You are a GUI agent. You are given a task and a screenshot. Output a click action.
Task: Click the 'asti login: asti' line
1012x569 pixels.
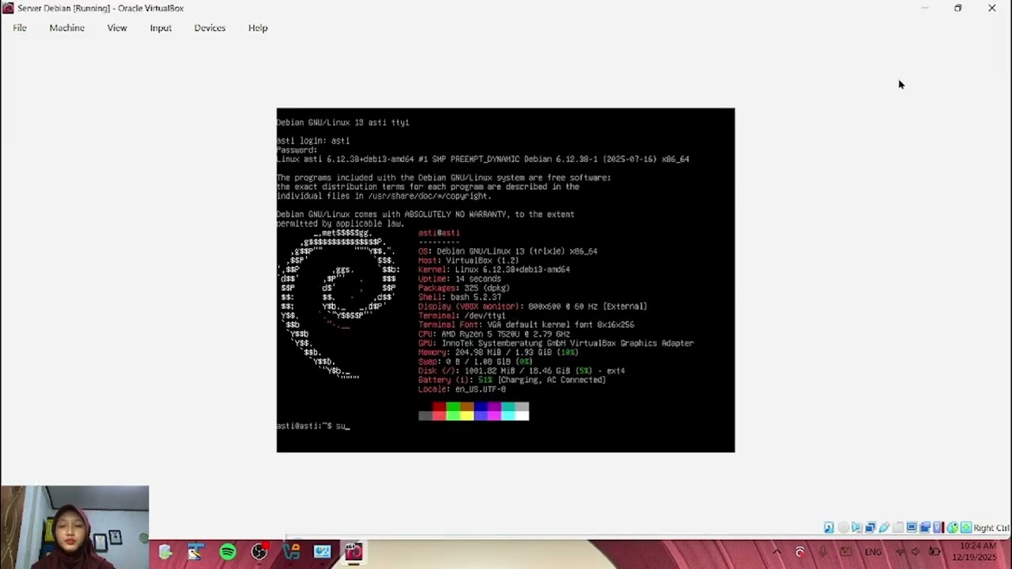(313, 141)
